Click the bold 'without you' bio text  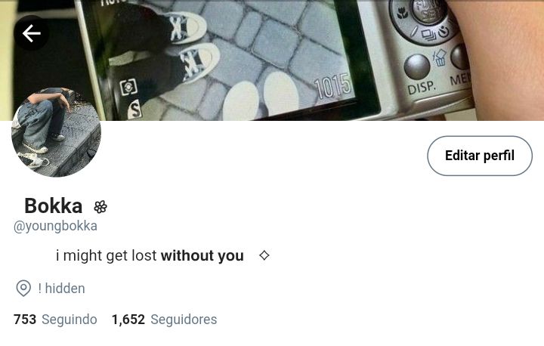click(x=202, y=256)
